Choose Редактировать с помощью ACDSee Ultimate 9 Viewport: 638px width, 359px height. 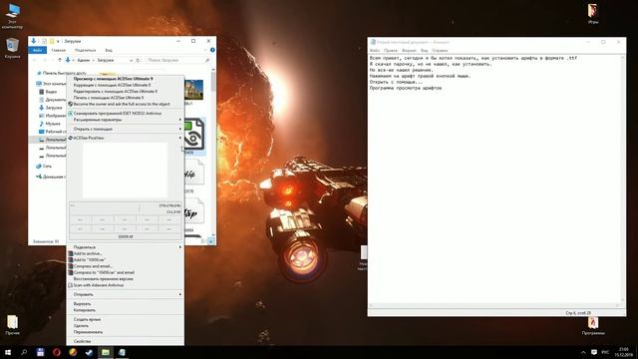tap(126, 91)
